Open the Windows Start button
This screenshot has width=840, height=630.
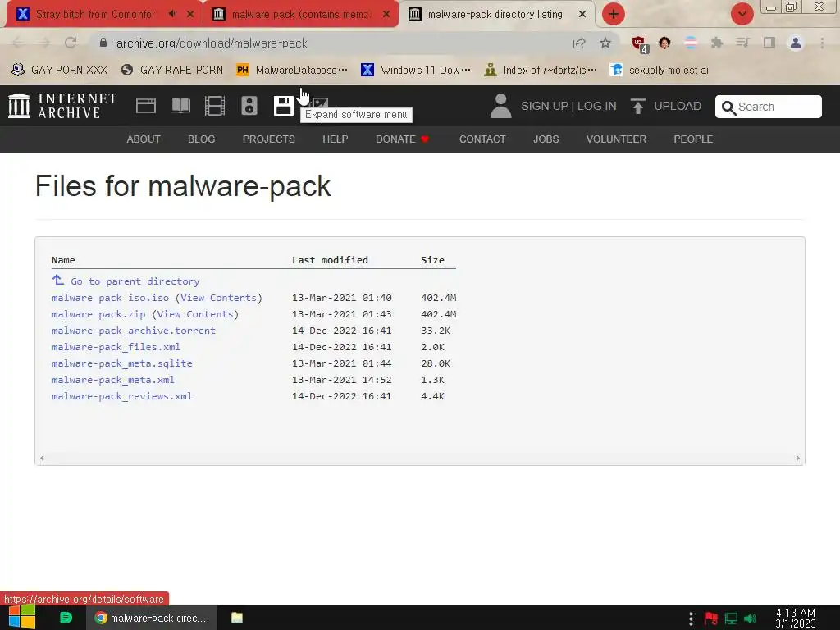(21, 617)
